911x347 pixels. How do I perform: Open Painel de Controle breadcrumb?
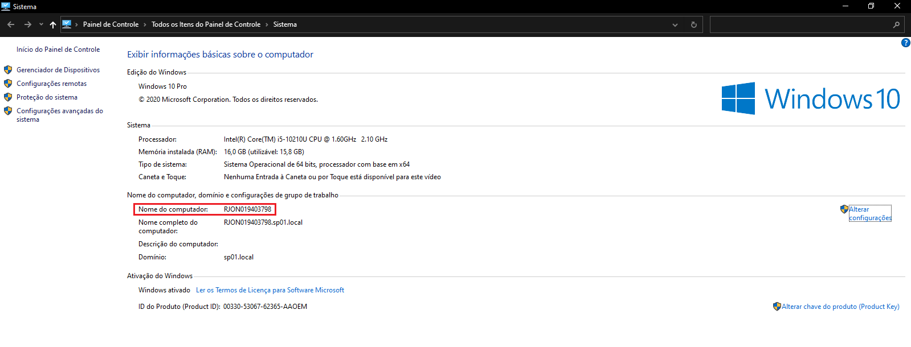[x=111, y=24]
